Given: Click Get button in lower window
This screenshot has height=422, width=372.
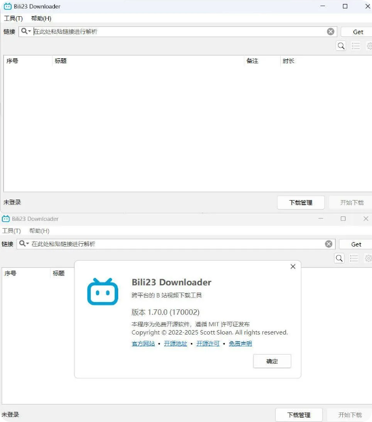Looking at the screenshot, I should point(356,244).
